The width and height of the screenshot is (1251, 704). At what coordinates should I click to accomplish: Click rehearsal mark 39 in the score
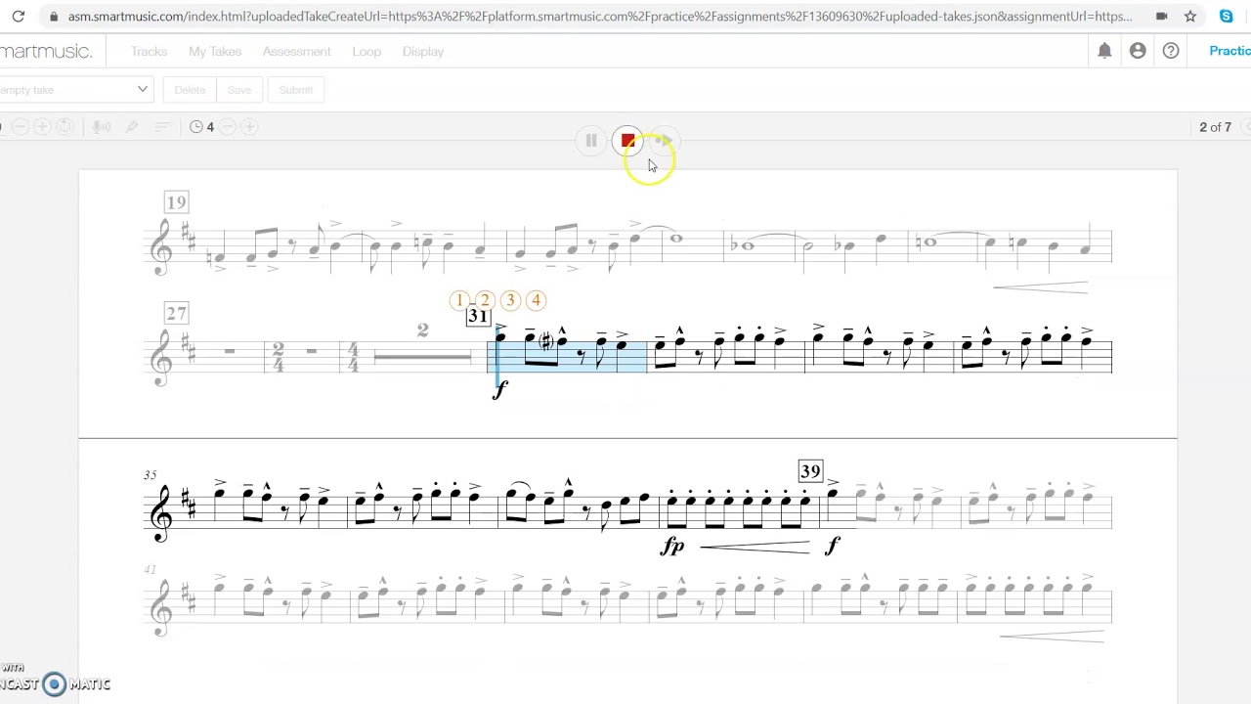[x=810, y=471]
